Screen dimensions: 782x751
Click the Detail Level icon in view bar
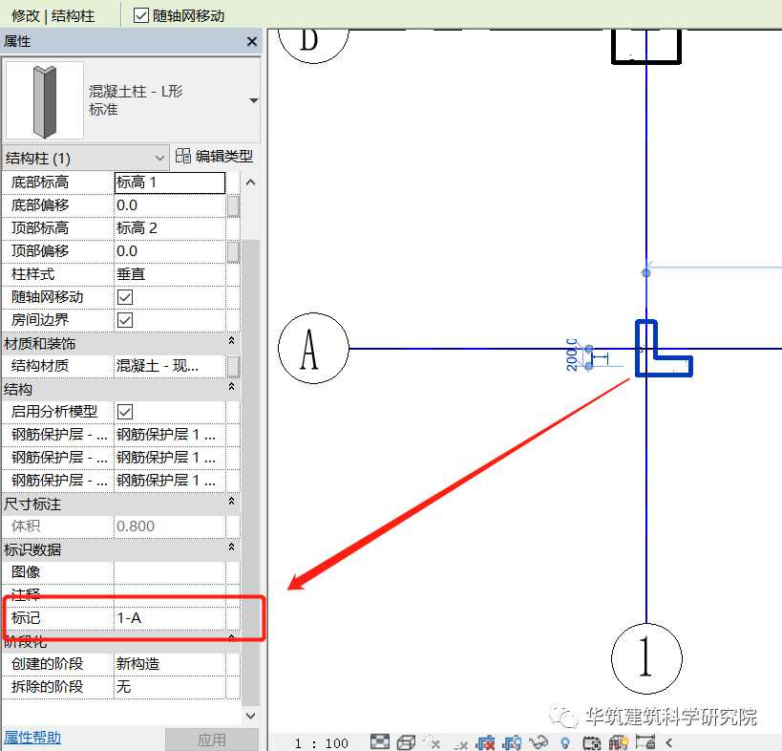[380, 742]
